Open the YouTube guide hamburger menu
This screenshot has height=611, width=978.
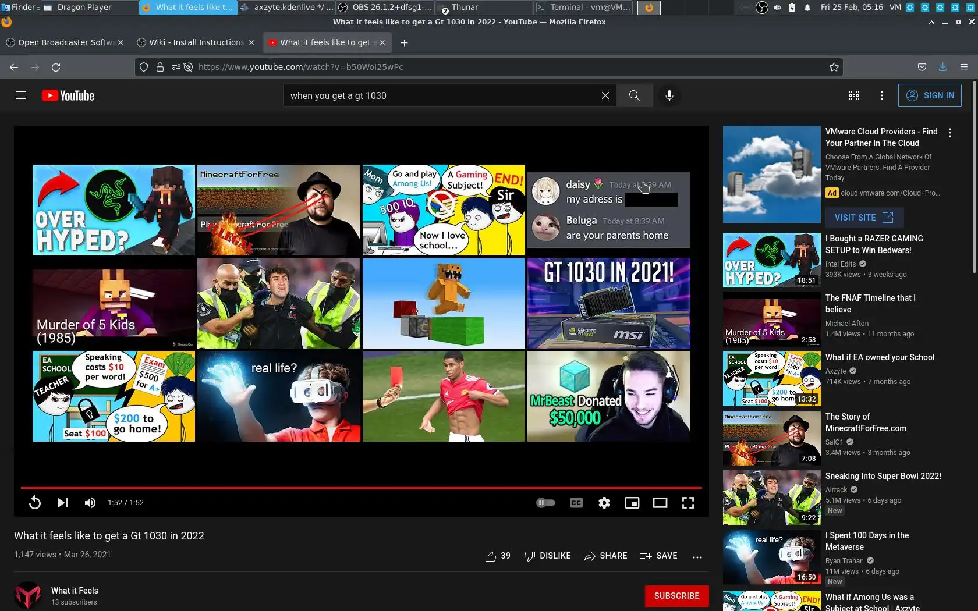pyautogui.click(x=21, y=95)
